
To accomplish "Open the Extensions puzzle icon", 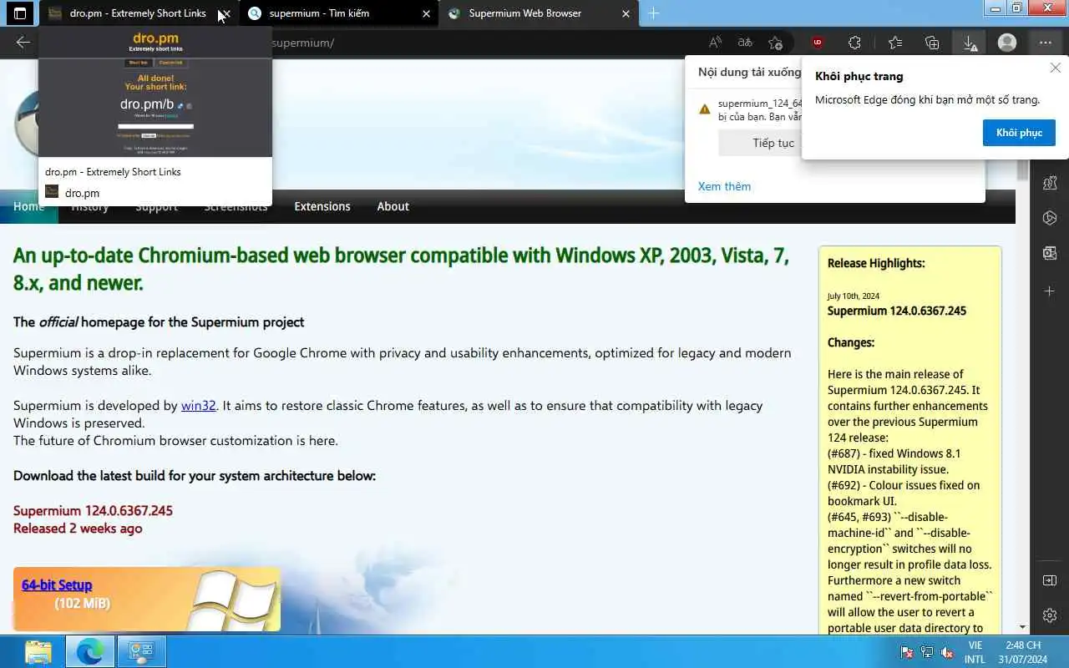I will 854,43.
